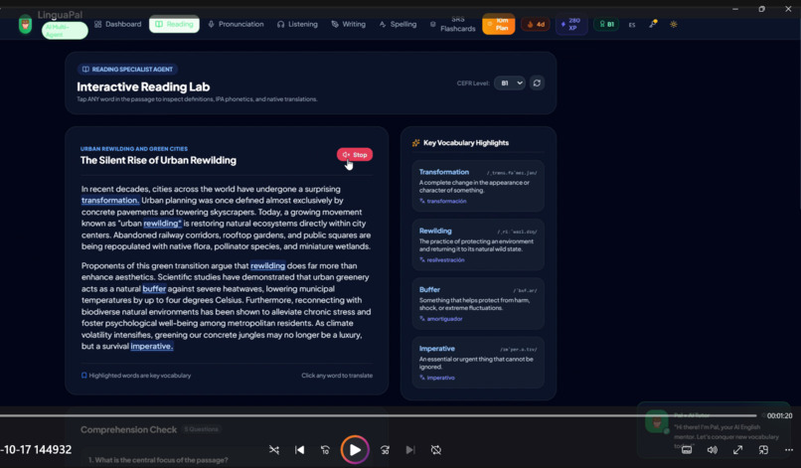
Task: Click the previous track button
Action: pos(300,449)
